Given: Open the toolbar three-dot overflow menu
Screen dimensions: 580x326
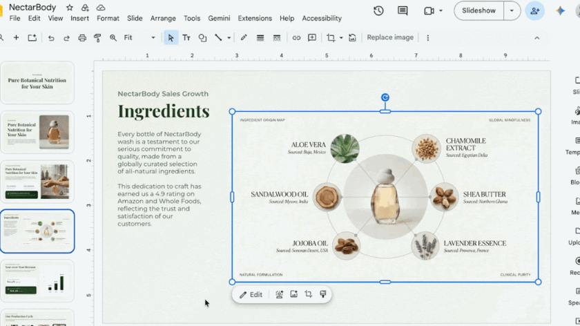Looking at the screenshot, I should coord(427,38).
